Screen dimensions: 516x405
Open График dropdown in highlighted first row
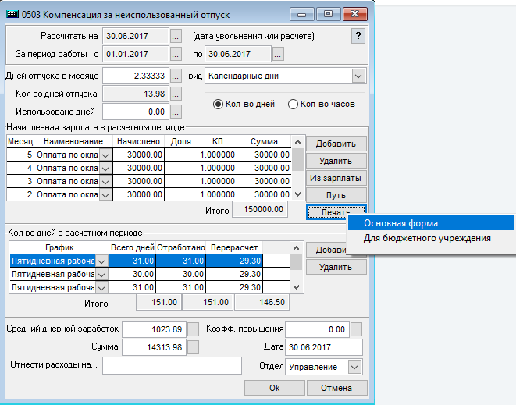[101, 261]
